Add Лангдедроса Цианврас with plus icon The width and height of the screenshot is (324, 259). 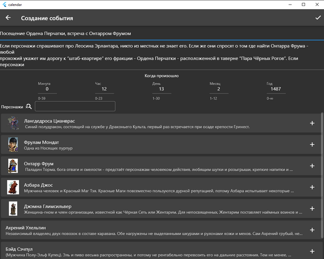[312, 123]
